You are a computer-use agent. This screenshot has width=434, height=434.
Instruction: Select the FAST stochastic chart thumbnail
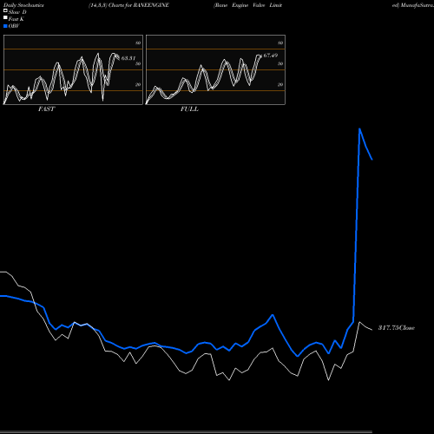pos(73,69)
